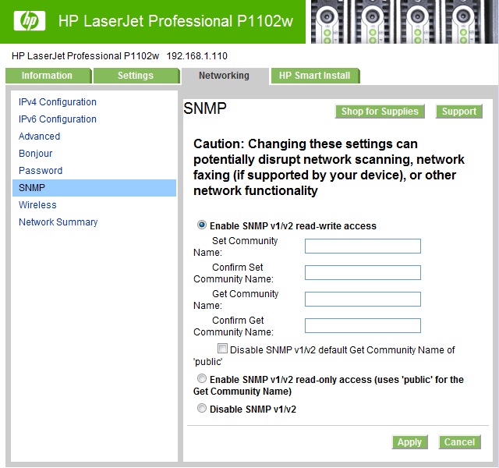This screenshot has height=468, width=499.
Task: Select SNMP in the sidebar
Action: click(94, 188)
